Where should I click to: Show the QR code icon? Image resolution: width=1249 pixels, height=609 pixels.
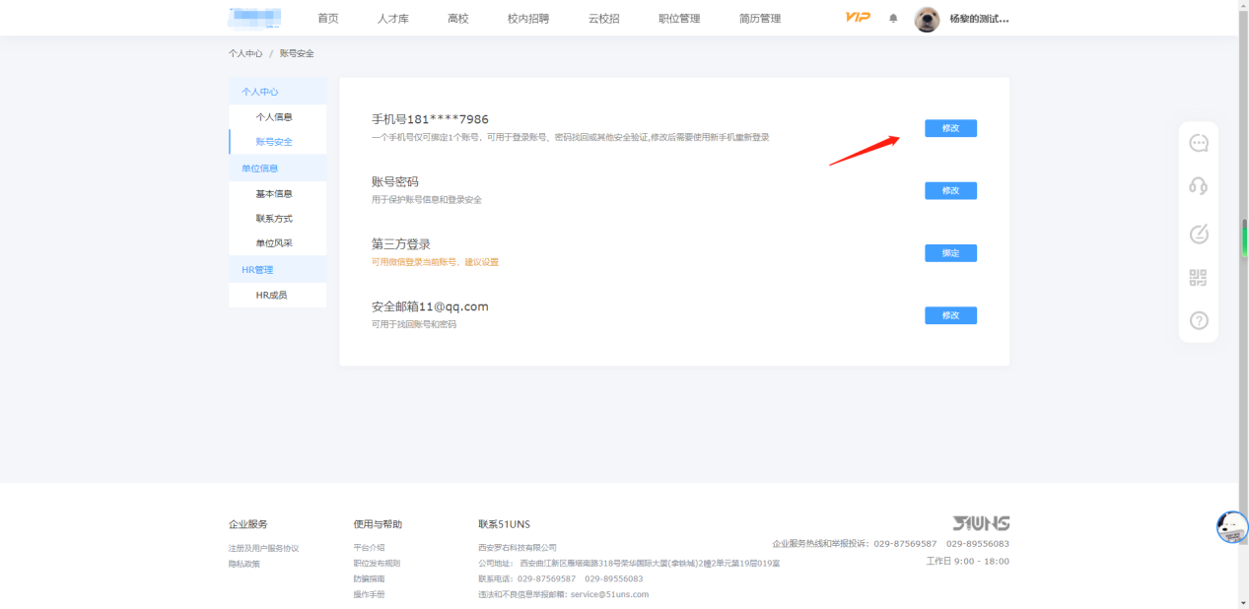1198,278
